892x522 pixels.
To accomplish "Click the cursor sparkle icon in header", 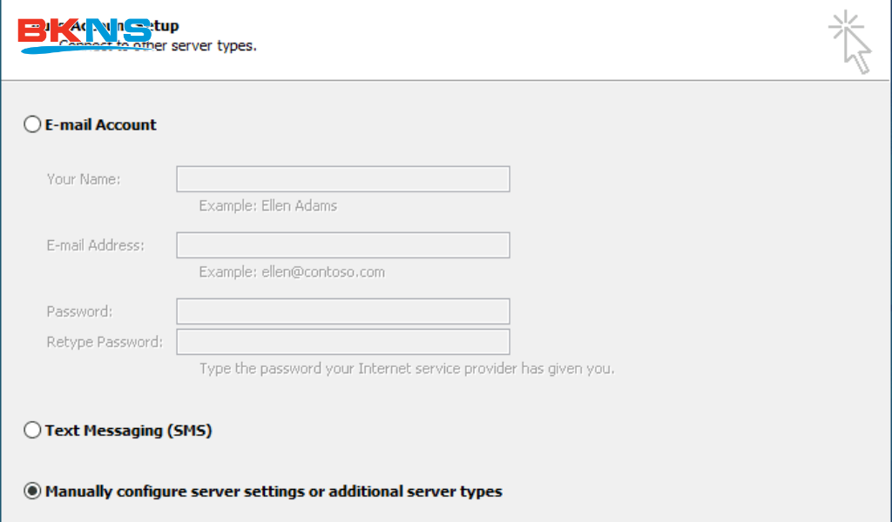I will pos(849,41).
